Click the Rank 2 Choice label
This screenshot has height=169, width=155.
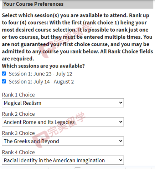coord(19,114)
